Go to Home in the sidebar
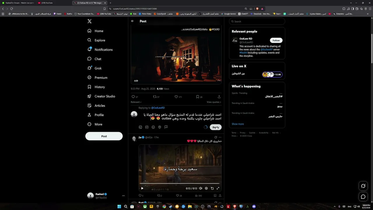This screenshot has width=373, height=210. pos(95,31)
